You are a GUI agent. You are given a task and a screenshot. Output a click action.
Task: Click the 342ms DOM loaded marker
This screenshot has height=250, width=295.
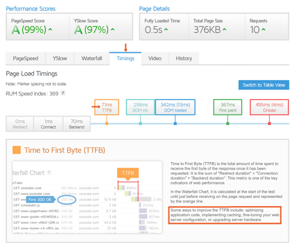click(x=175, y=108)
